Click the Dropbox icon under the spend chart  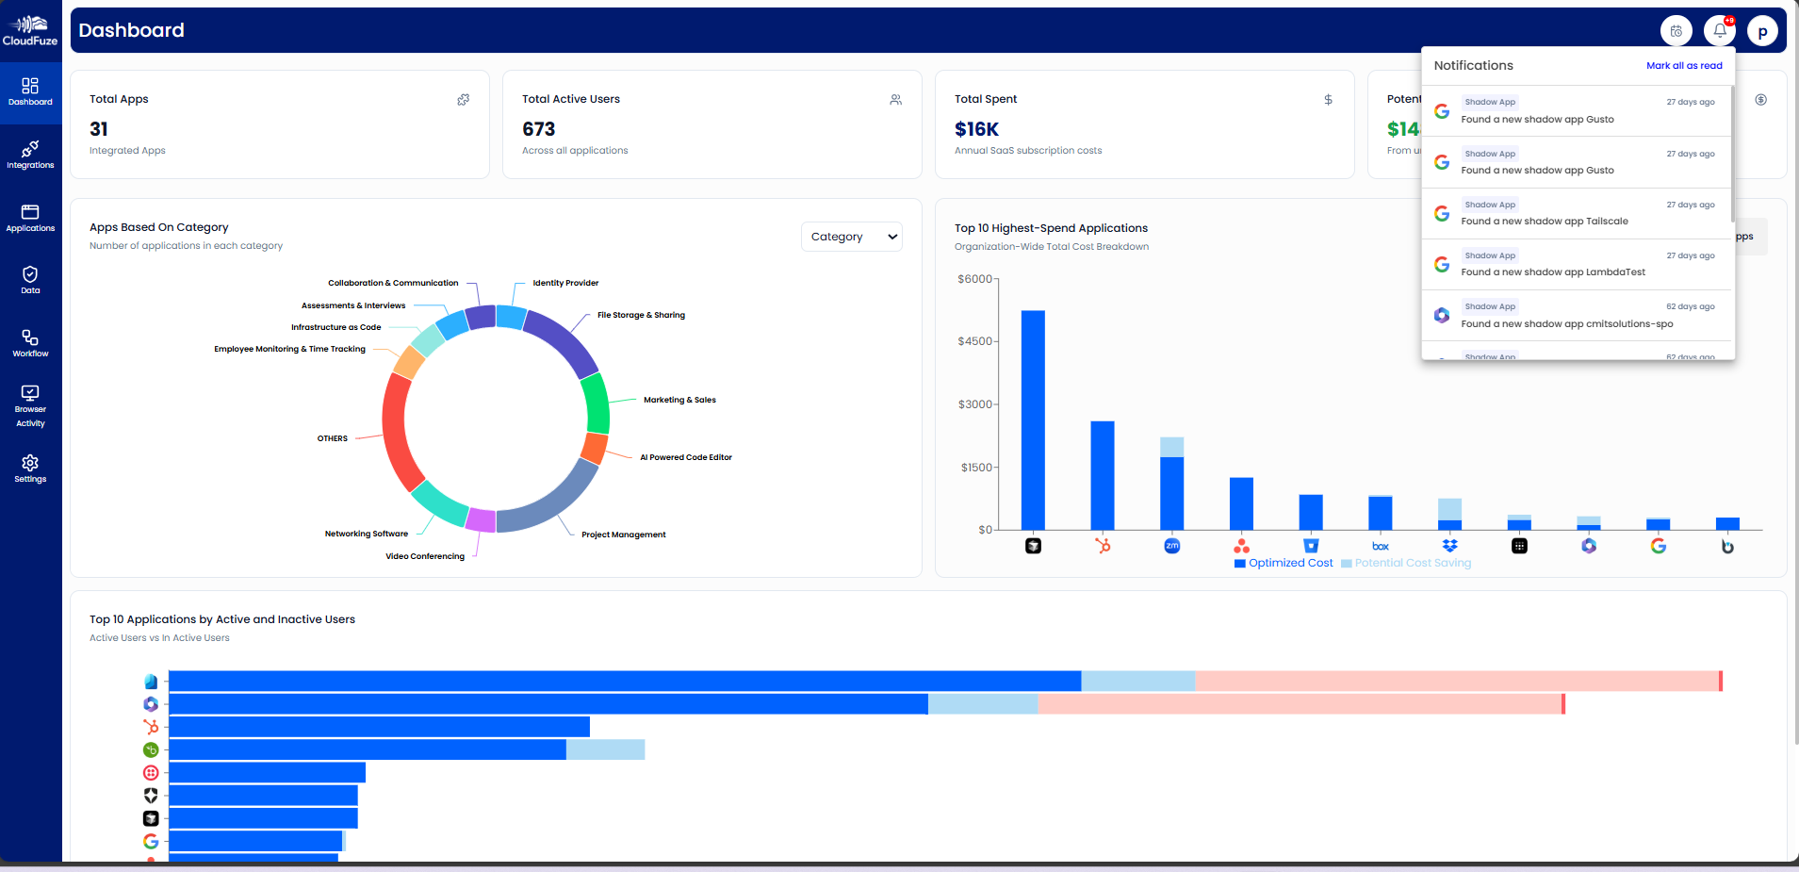(x=1449, y=546)
